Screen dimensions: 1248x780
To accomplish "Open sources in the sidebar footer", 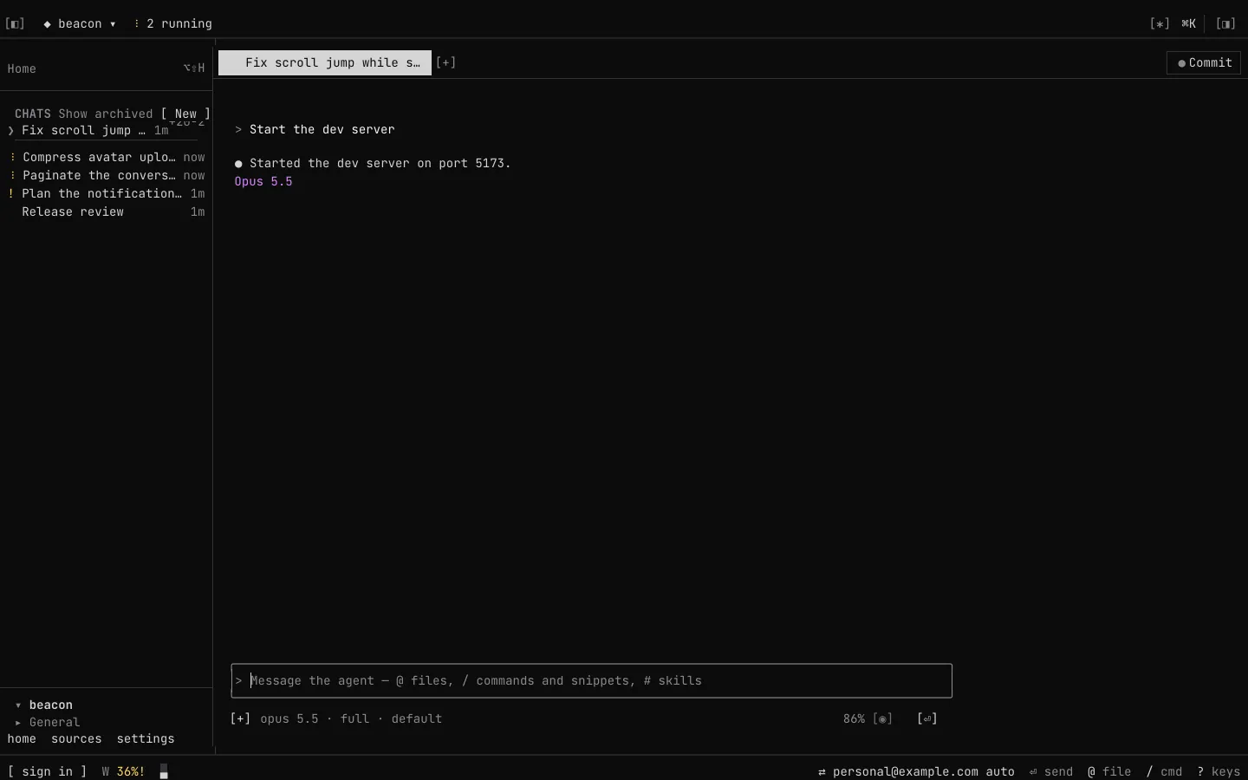I will [76, 738].
